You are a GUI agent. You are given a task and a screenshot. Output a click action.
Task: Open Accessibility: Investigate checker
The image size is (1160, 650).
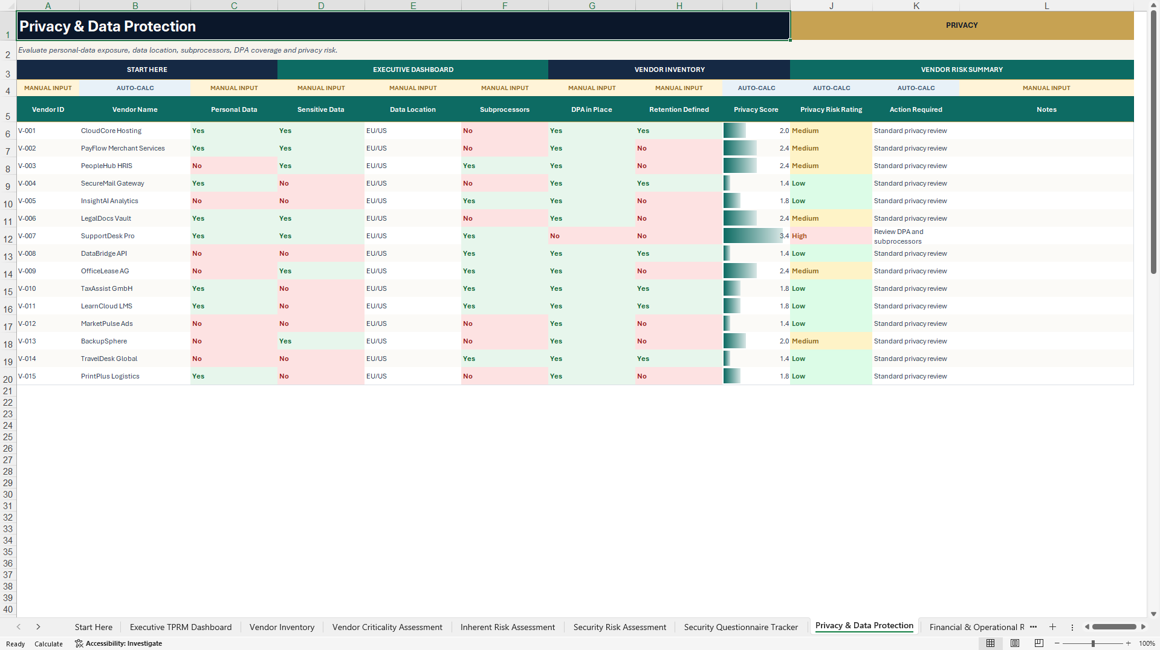tap(118, 643)
